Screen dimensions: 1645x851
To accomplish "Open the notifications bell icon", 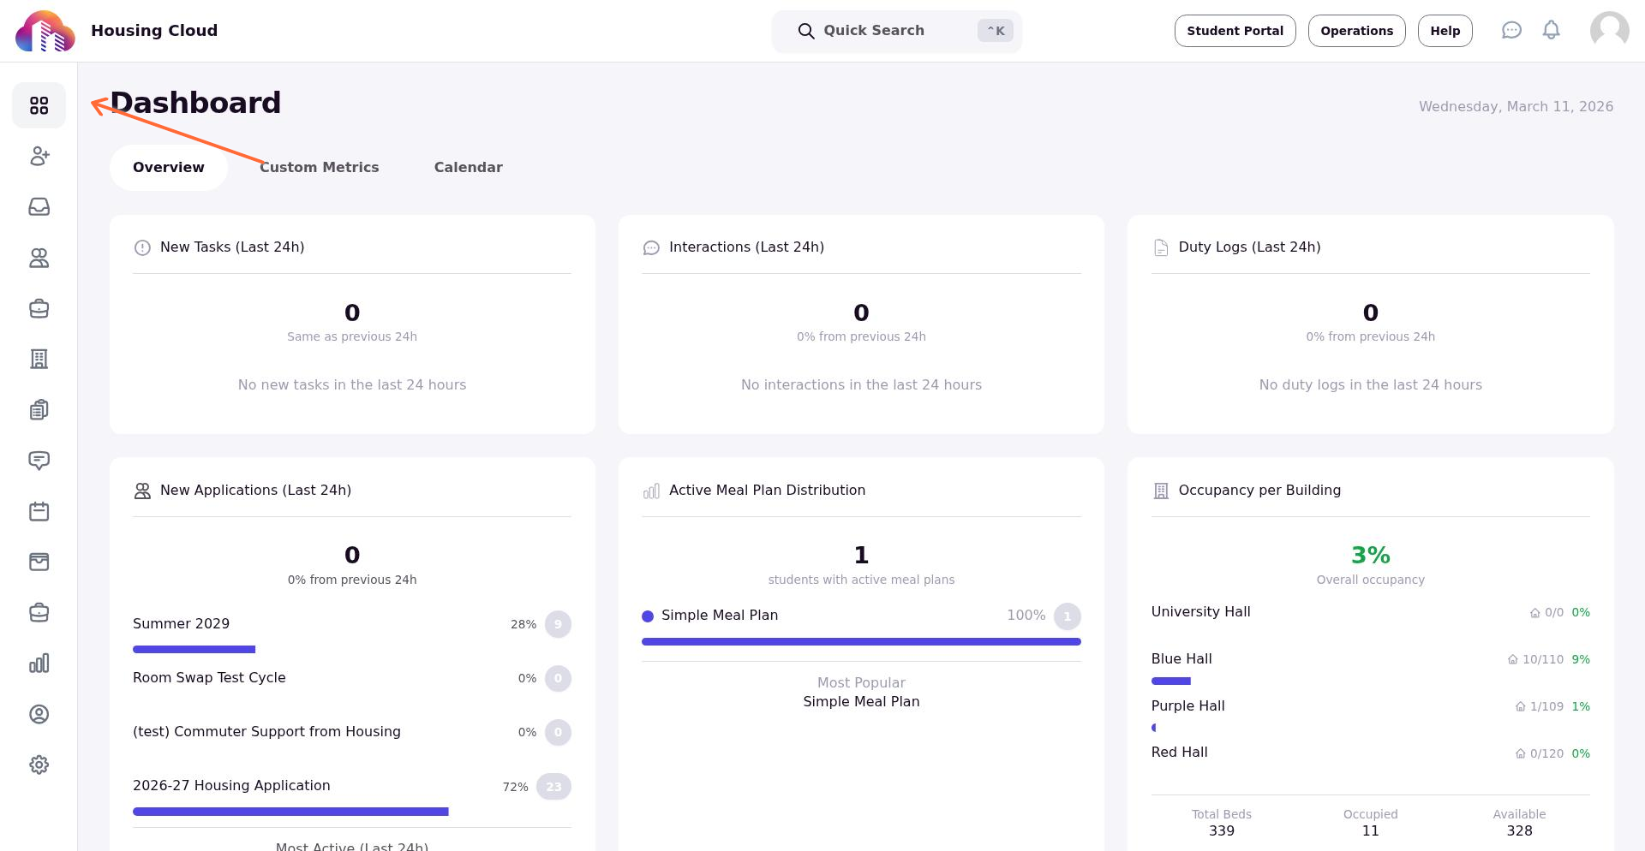I will pyautogui.click(x=1551, y=31).
